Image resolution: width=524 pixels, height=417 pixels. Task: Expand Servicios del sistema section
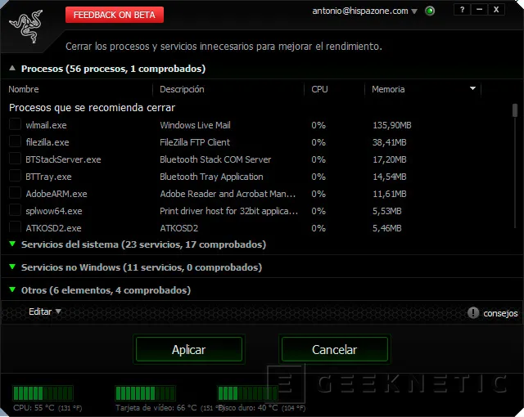click(12, 244)
